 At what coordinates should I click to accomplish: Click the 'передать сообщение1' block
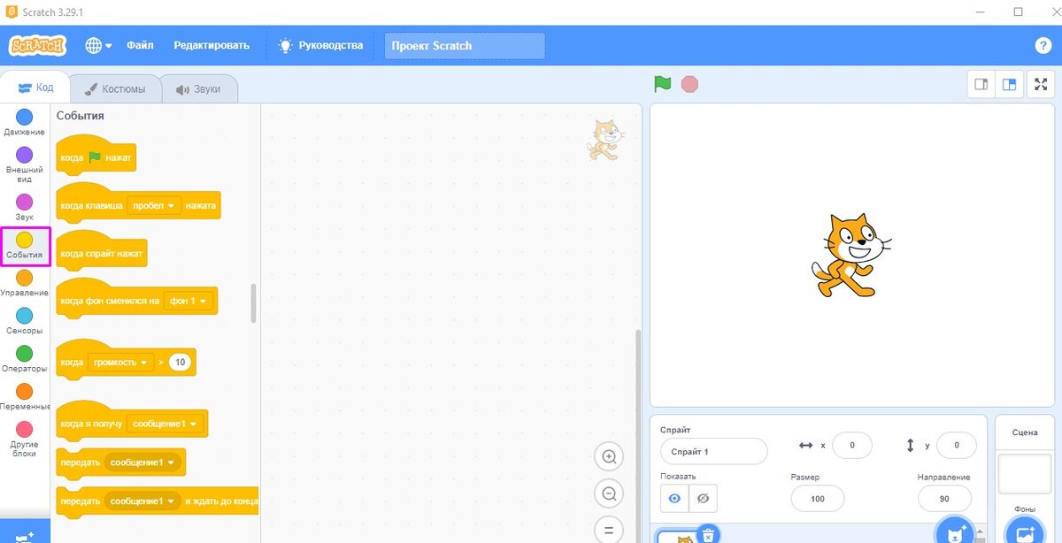click(120, 463)
